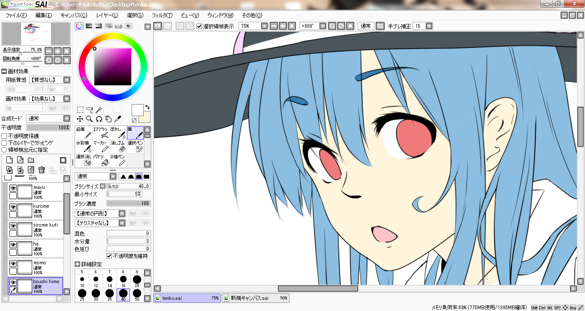Switch to the 新規キャンバス.sai tab
This screenshot has height=311, width=585.
tap(256, 298)
